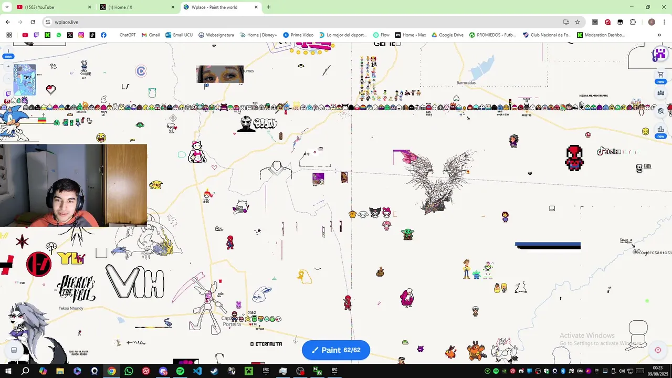Close the Home / X tab
672x378 pixels.
pyautogui.click(x=173, y=7)
